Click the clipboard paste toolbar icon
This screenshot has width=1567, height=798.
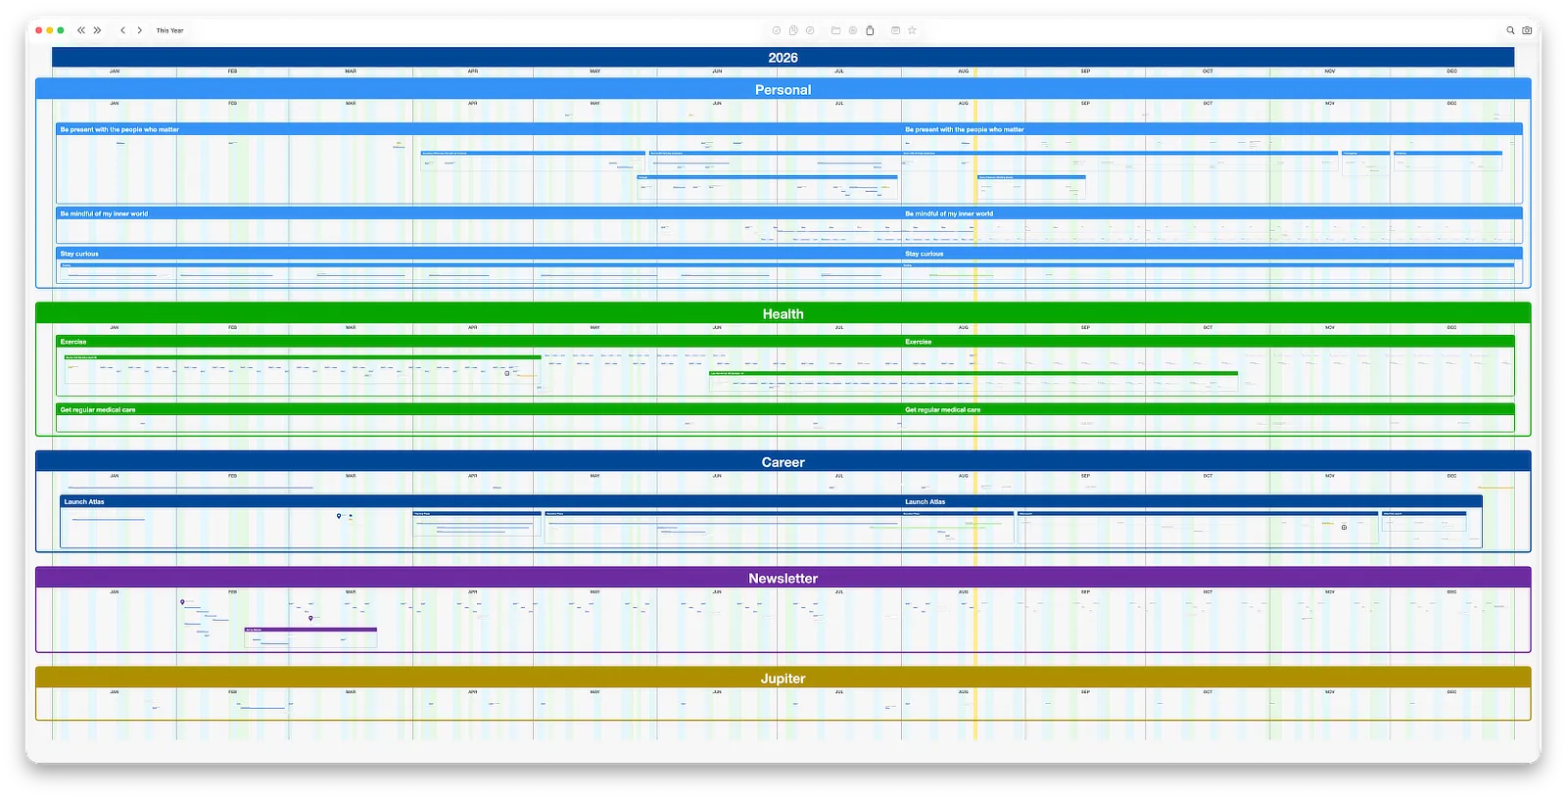click(870, 30)
